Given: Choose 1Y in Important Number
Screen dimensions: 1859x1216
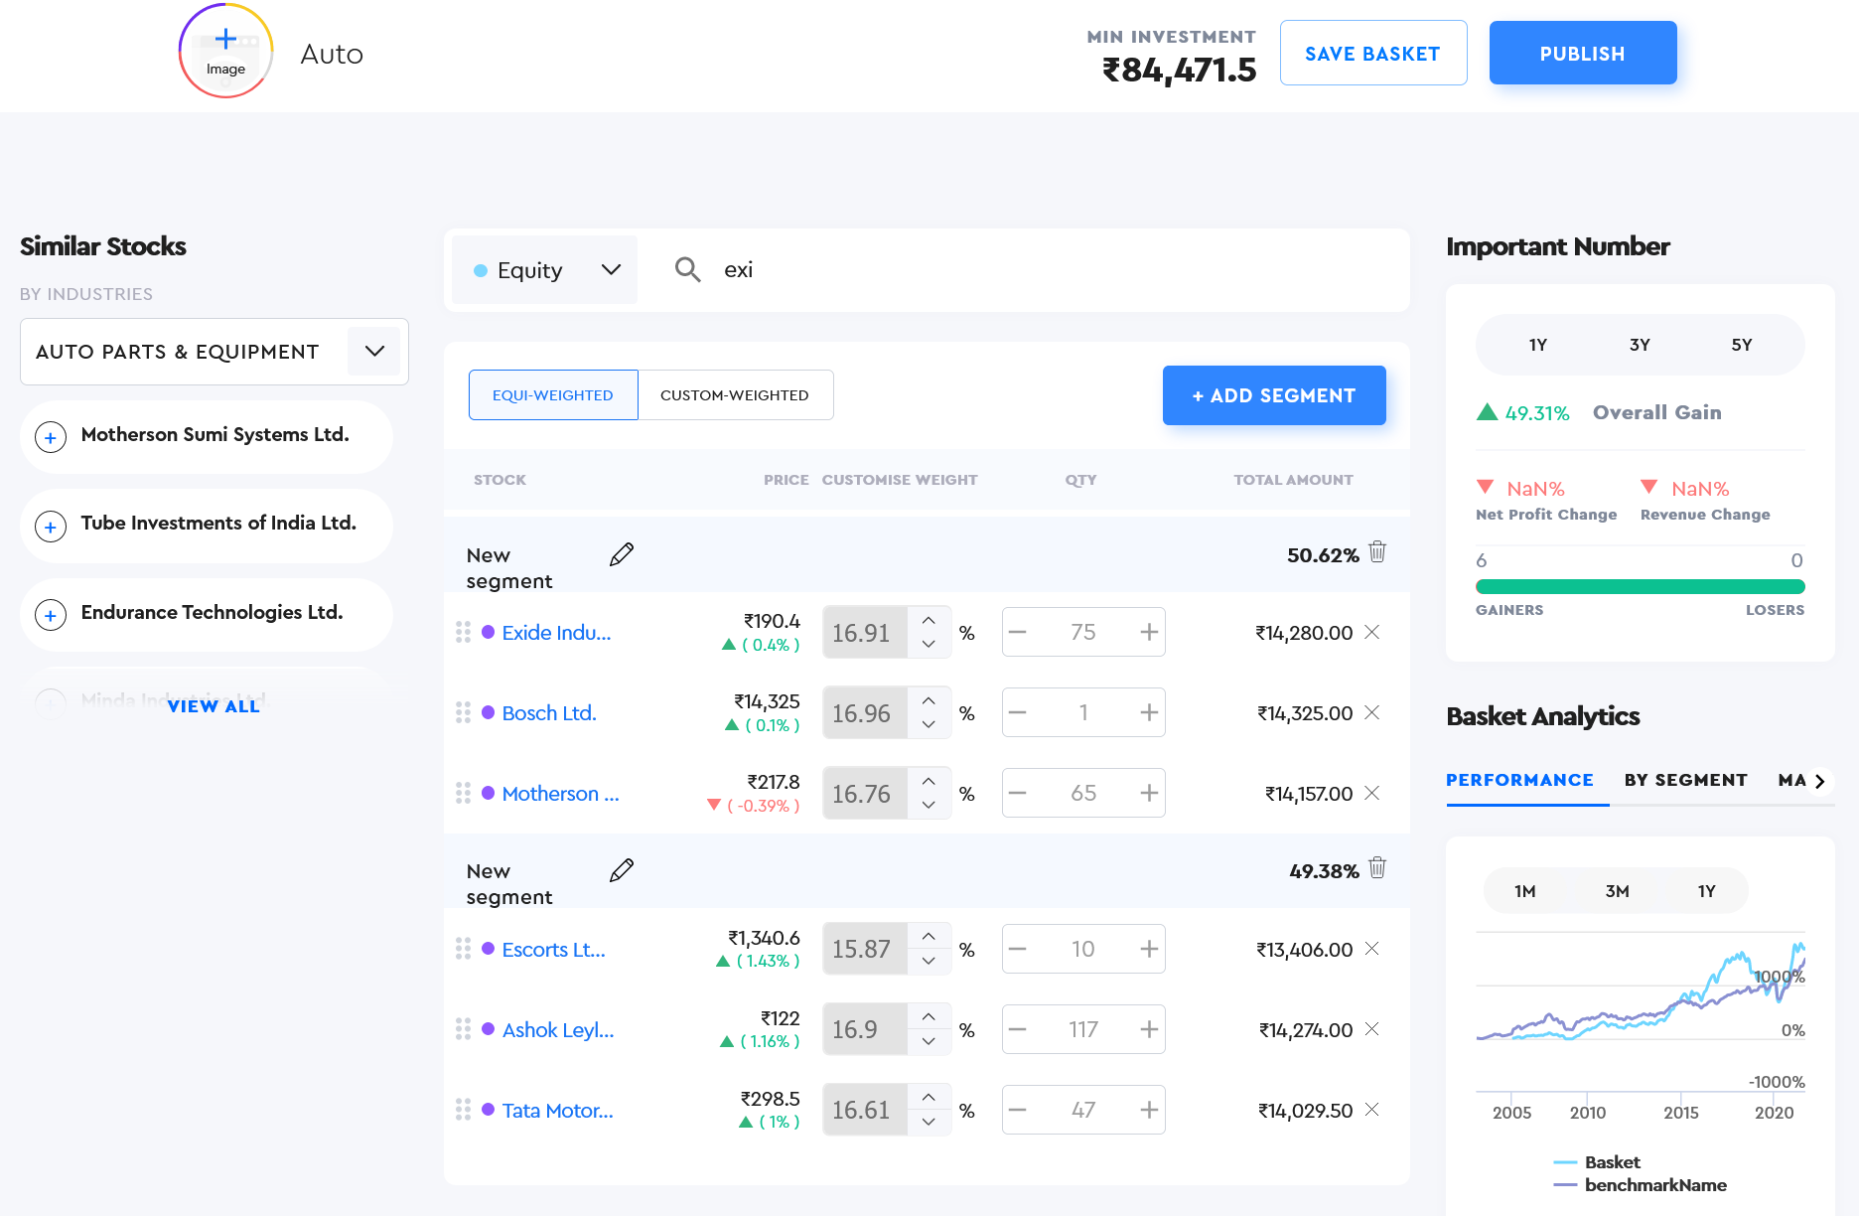Looking at the screenshot, I should (1537, 345).
